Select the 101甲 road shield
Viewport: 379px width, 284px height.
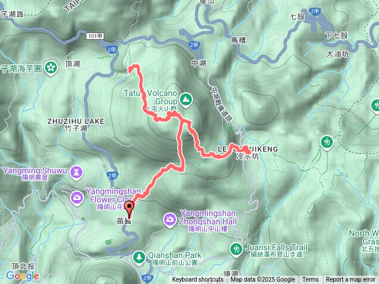pos(95,36)
